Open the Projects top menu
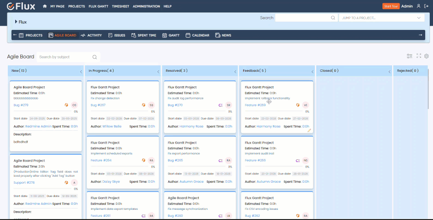The width and height of the screenshot is (433, 220). [76, 6]
